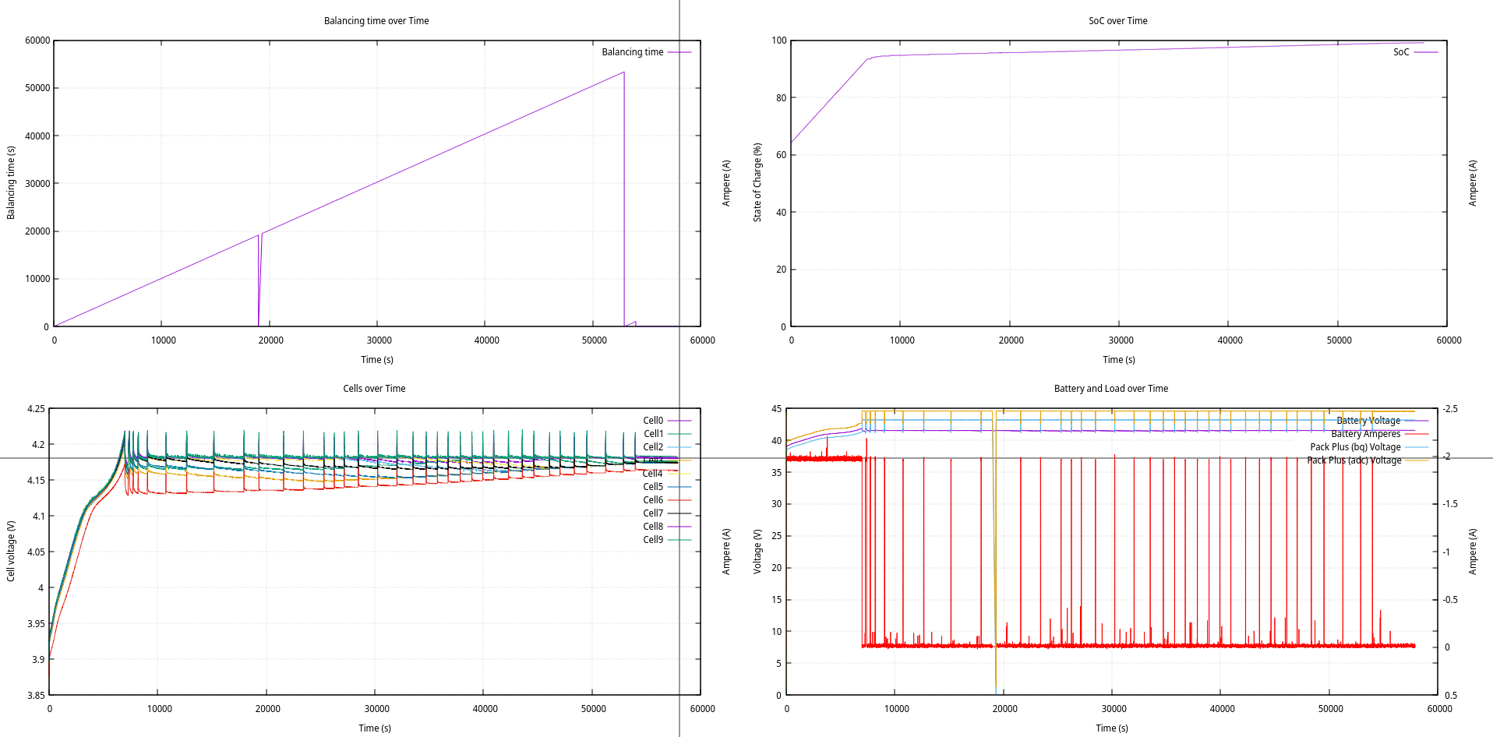Toggle the Pack Plus (adc) Voltage legend entry
Image resolution: width=1493 pixels, height=737 pixels.
[x=1368, y=460]
